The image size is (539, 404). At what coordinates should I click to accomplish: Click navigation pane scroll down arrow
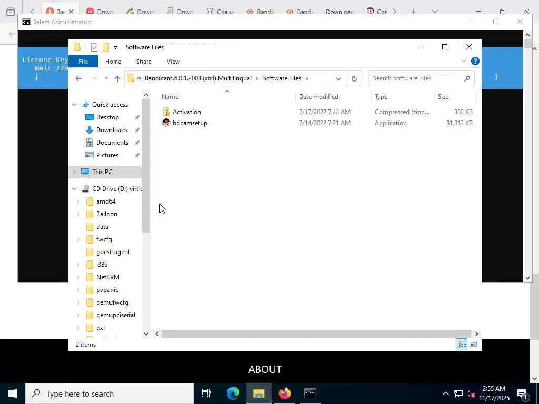(x=146, y=334)
